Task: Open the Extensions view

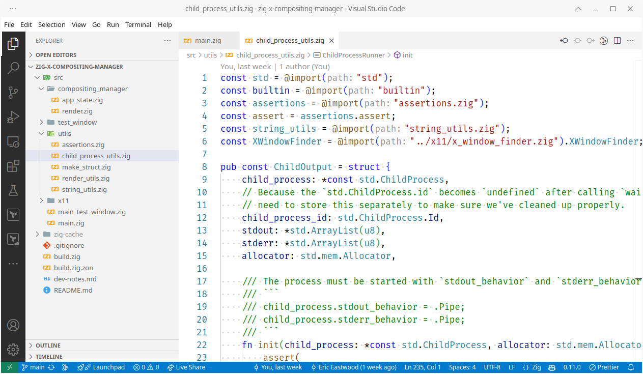Action: (13, 166)
